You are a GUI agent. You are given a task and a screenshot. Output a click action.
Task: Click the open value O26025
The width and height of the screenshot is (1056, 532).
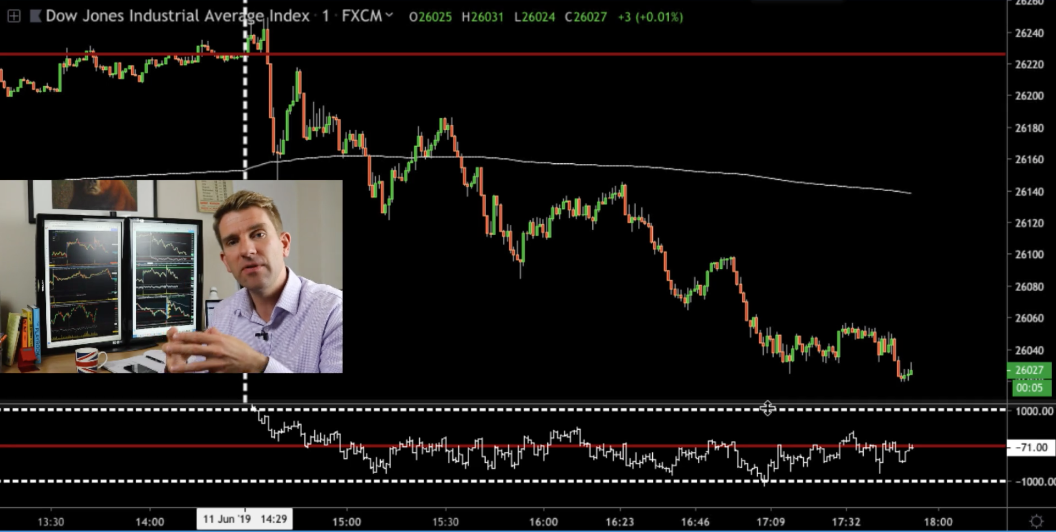click(430, 17)
